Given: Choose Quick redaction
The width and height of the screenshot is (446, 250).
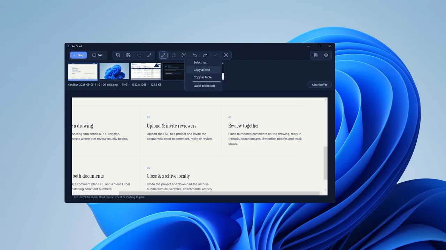Looking at the screenshot, I should 203,86.
